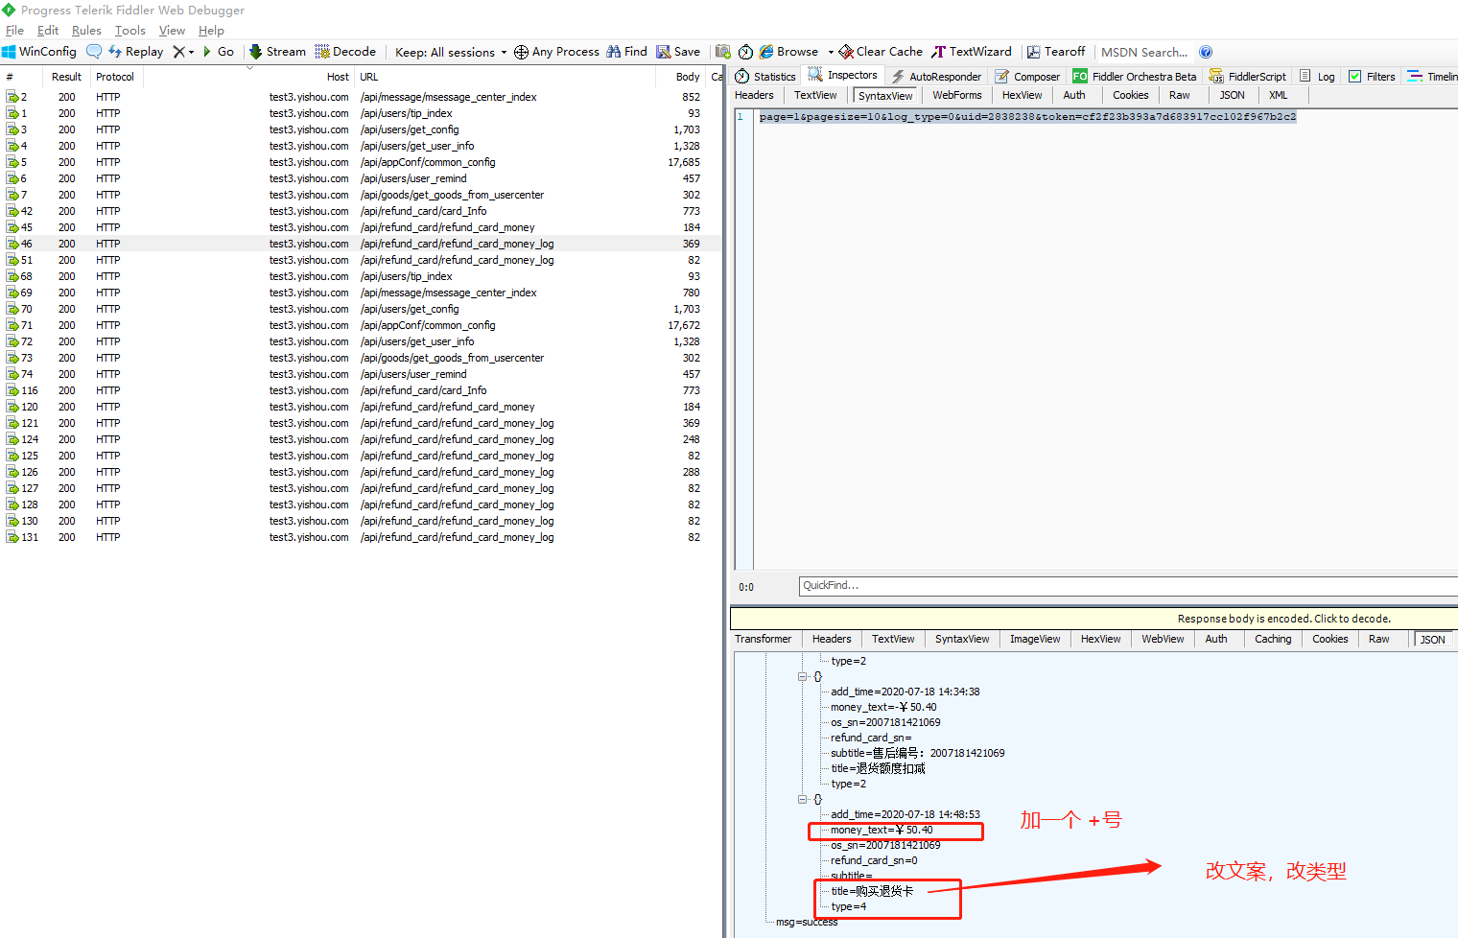
Task: Toggle Stream mode in toolbar
Action: coord(277,52)
